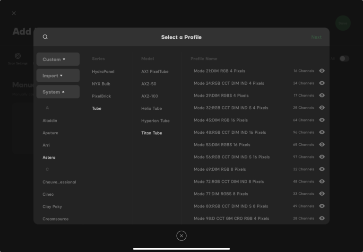Expand the Import dropdown

[58, 76]
